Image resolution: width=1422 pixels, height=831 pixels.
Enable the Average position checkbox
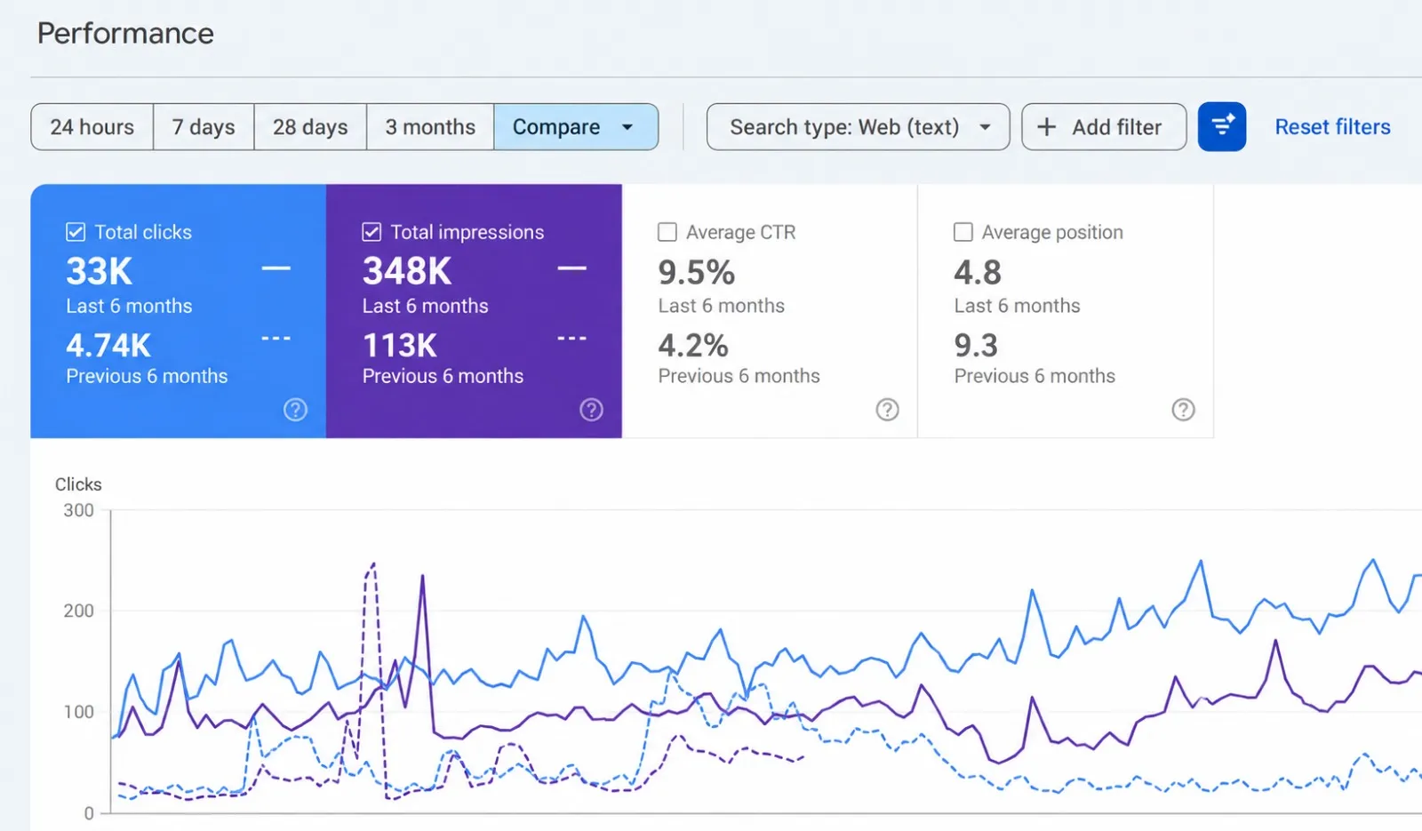pos(963,232)
